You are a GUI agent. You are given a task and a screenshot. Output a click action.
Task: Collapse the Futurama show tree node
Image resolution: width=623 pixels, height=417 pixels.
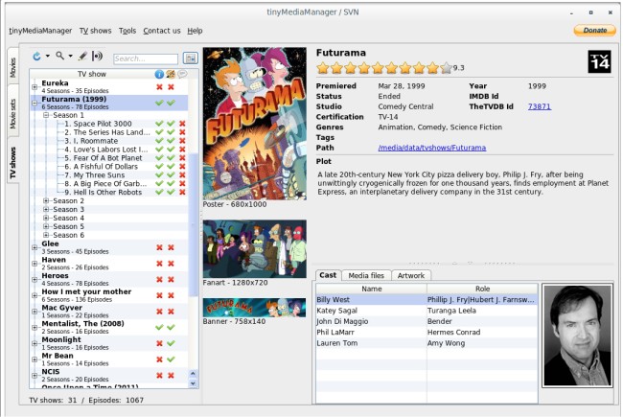click(x=35, y=102)
